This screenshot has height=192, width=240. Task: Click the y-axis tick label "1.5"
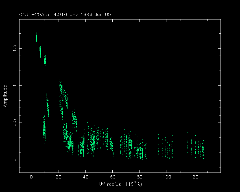[x=14, y=48]
